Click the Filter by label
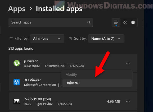Viewport: 153px width, 112px height. [21, 38]
